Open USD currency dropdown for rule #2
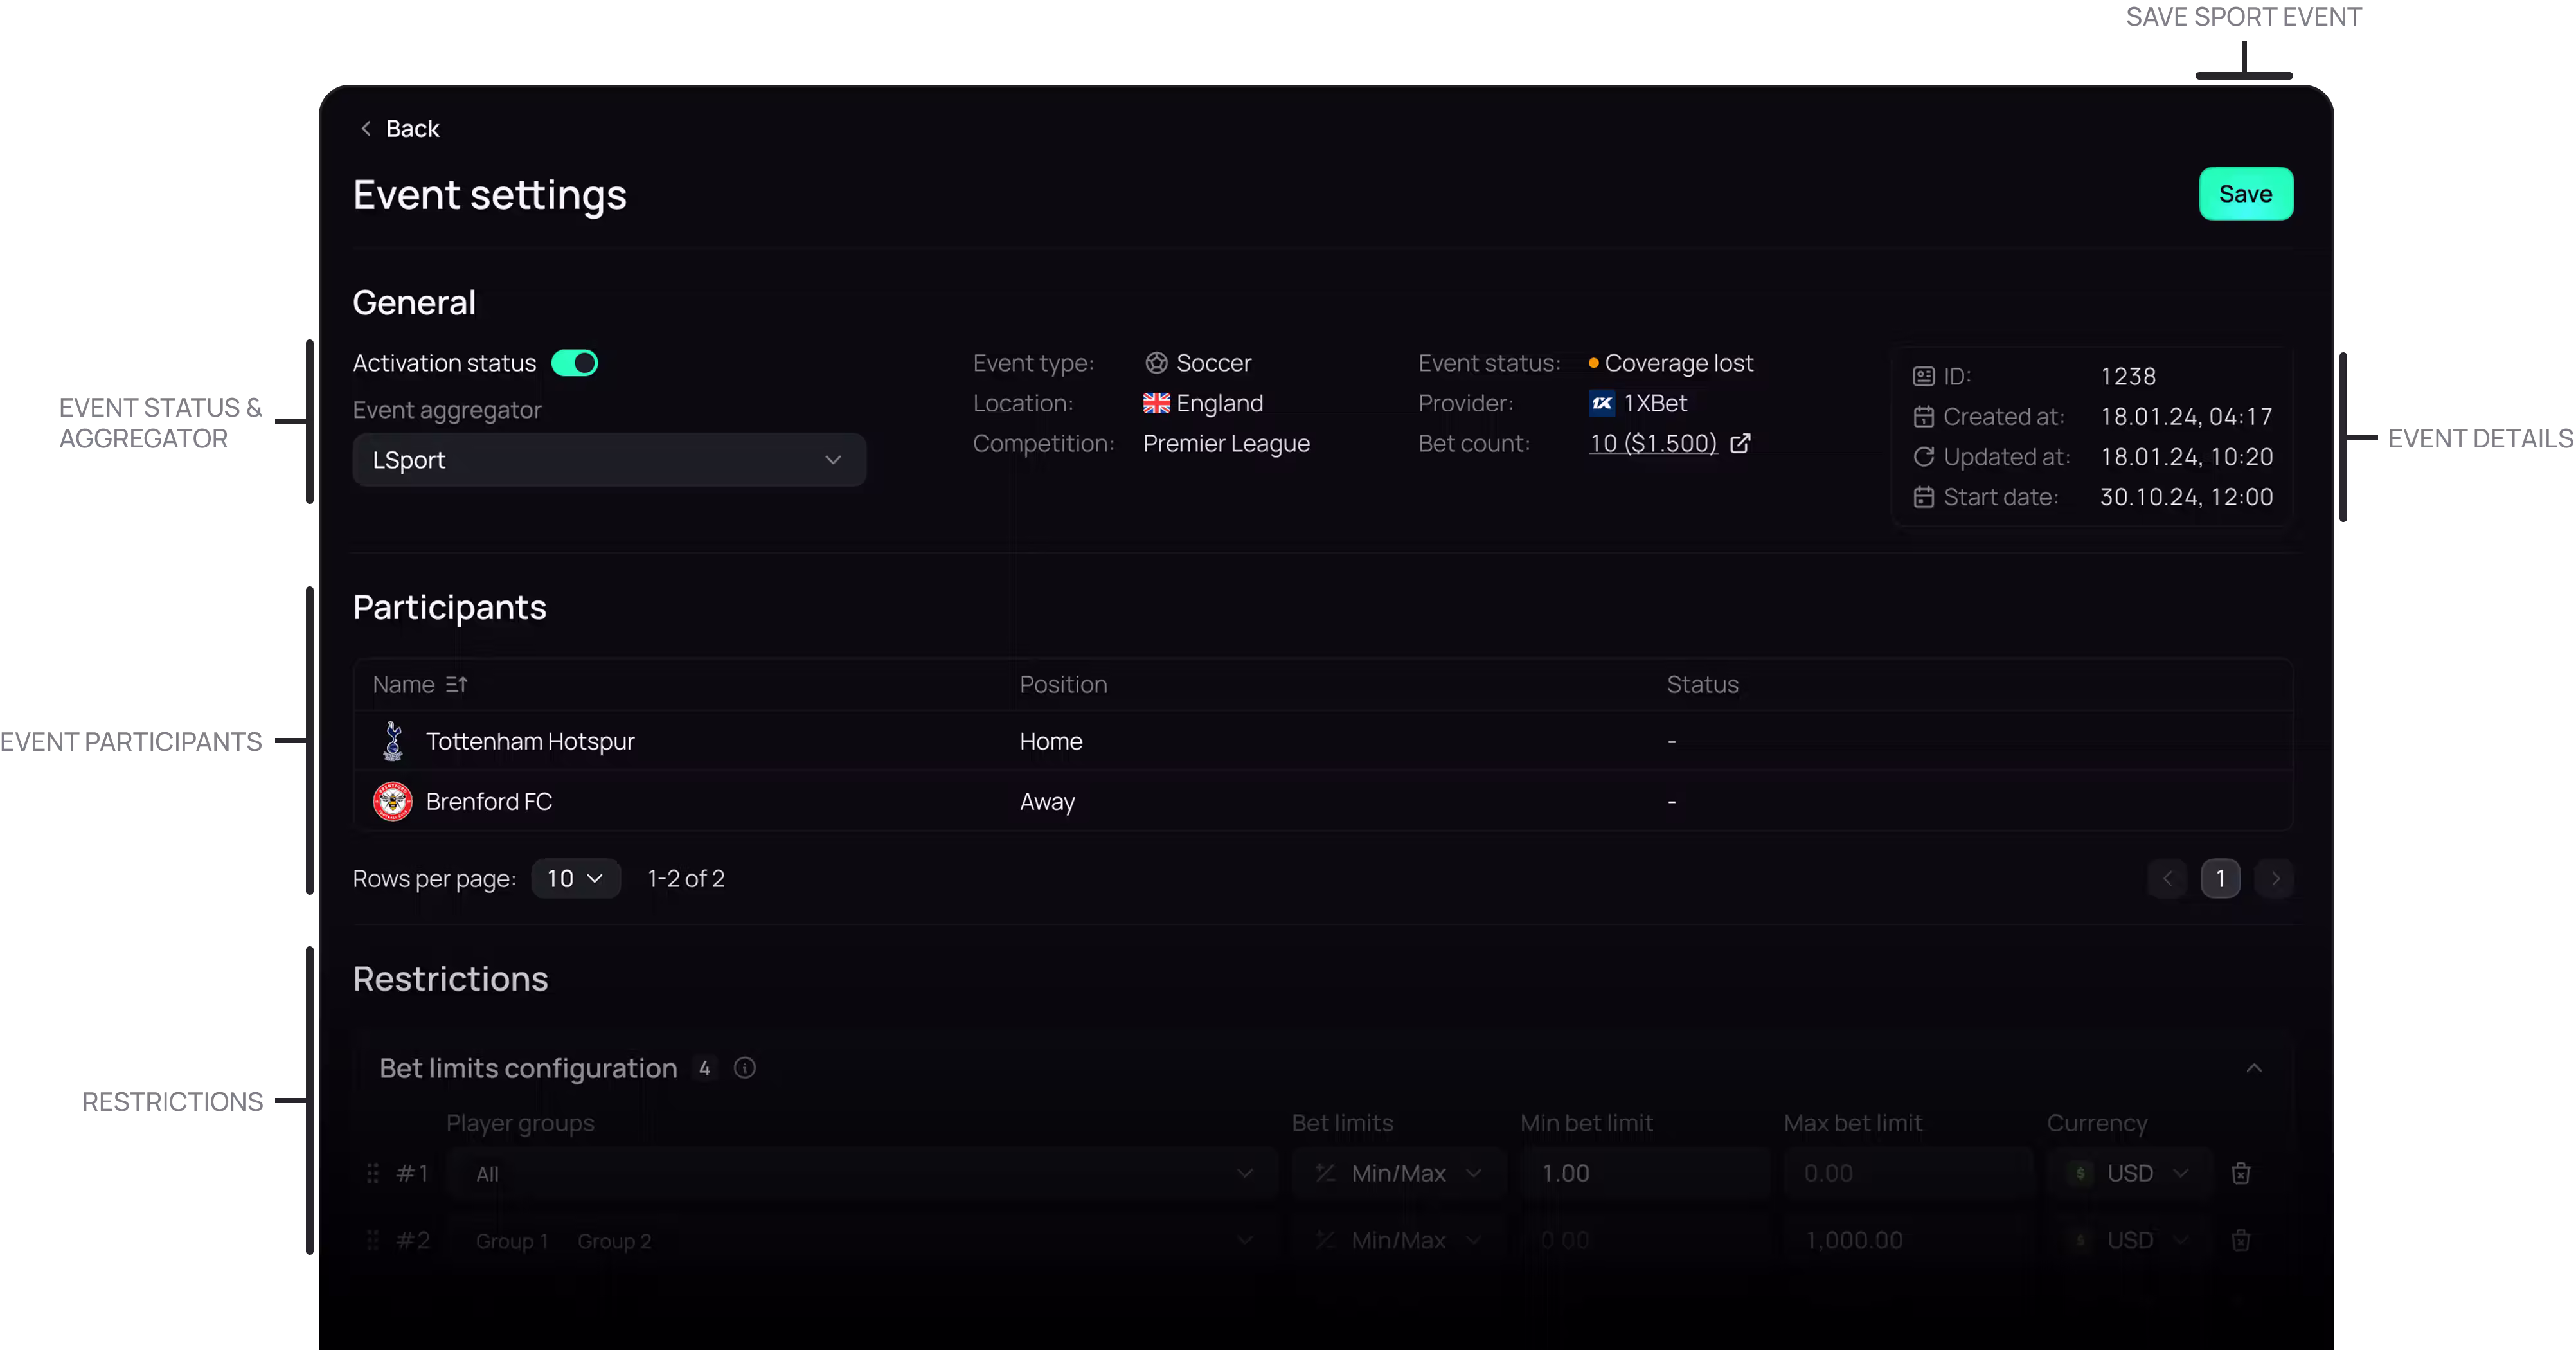This screenshot has width=2576, height=1350. [x=2129, y=1240]
